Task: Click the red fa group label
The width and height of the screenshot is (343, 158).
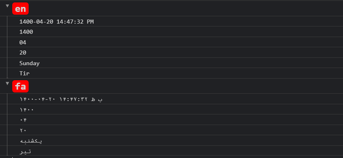Action: 20,86
